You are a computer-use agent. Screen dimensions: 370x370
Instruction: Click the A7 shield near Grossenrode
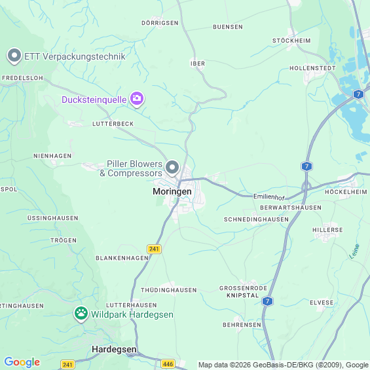point(267,301)
